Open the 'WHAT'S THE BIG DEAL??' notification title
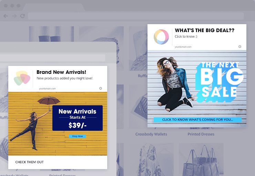 204,30
